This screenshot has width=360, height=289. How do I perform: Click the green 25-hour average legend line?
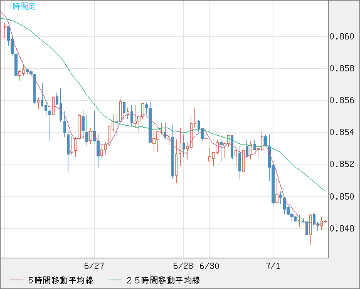pyautogui.click(x=115, y=280)
